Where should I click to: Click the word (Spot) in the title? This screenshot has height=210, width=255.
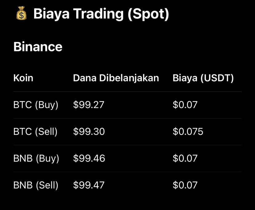[148, 14]
